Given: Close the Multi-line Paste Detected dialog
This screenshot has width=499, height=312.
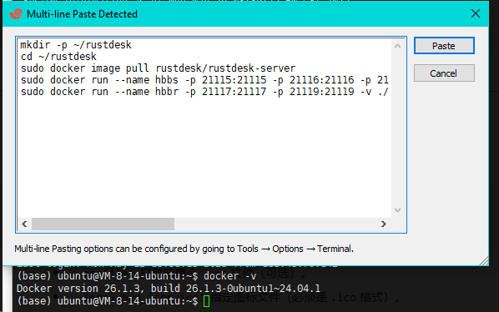Looking at the screenshot, I should coord(476,13).
